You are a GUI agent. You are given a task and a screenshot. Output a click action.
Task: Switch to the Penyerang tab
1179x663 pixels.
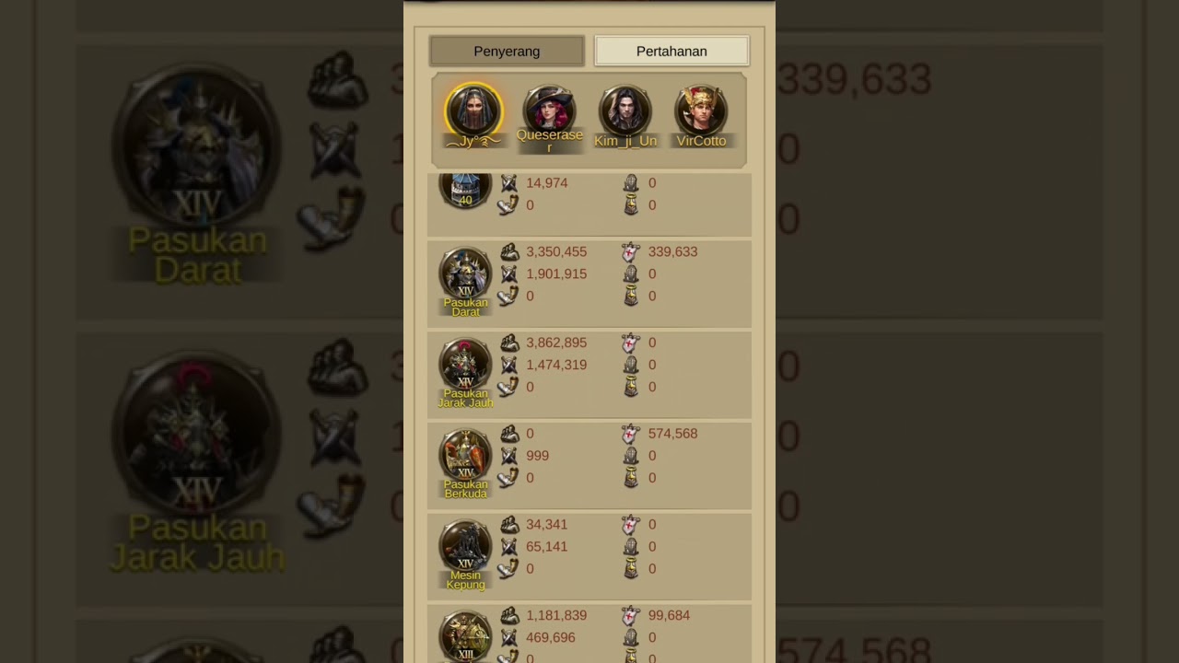click(507, 52)
